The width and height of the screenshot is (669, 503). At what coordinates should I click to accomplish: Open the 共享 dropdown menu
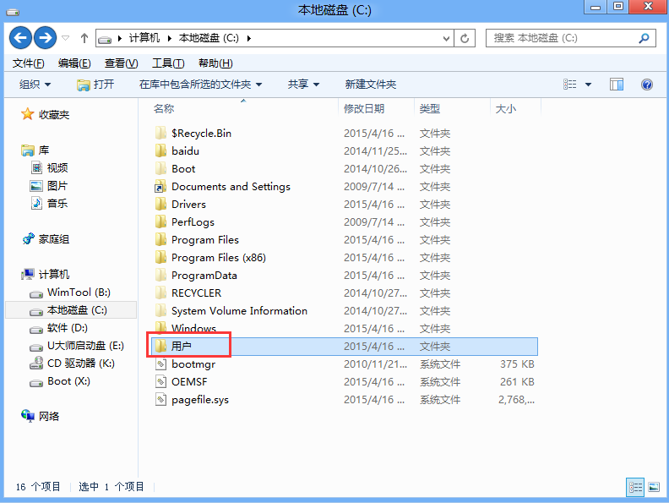point(303,85)
